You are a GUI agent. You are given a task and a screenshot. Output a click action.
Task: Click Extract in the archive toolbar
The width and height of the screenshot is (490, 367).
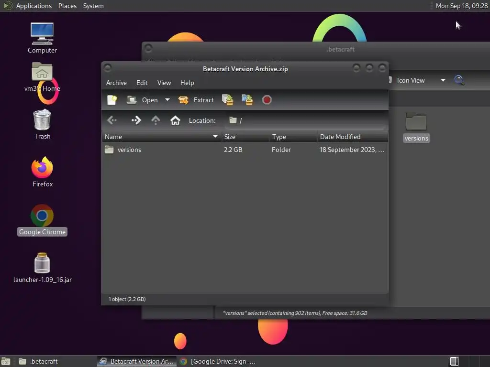tap(196, 100)
